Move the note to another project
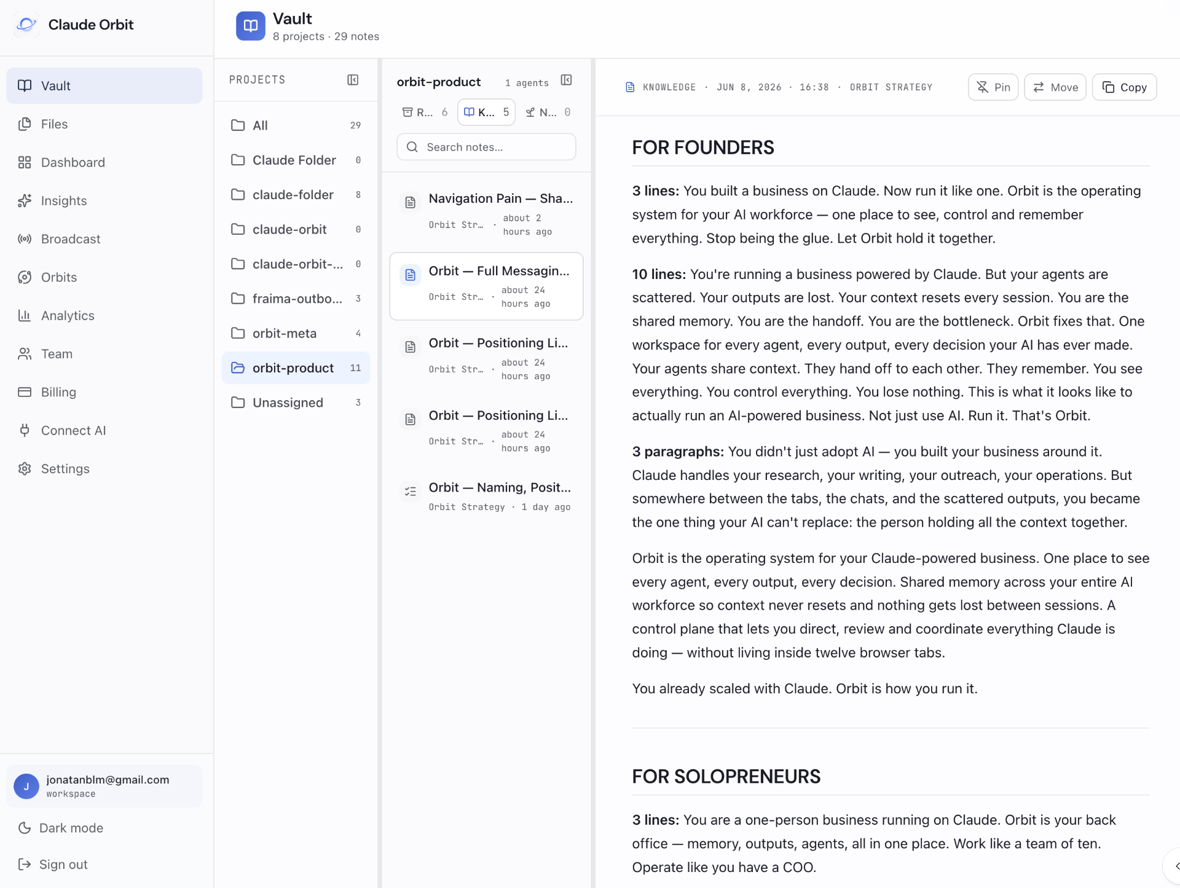Screen dimensions: 1180x888 [1055, 87]
